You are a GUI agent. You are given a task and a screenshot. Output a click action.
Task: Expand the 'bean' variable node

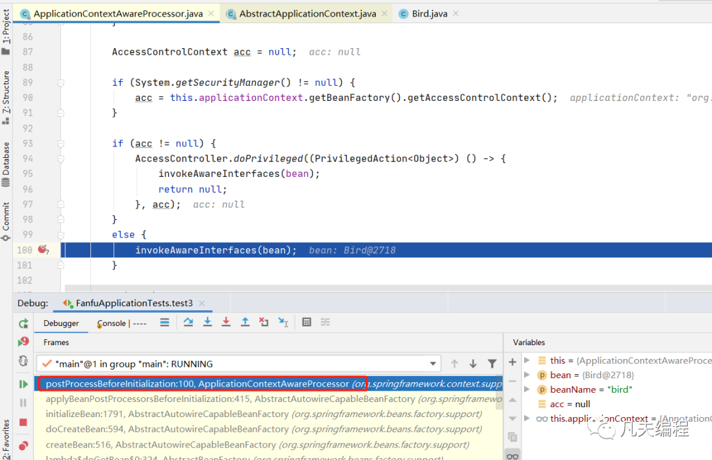(x=527, y=375)
